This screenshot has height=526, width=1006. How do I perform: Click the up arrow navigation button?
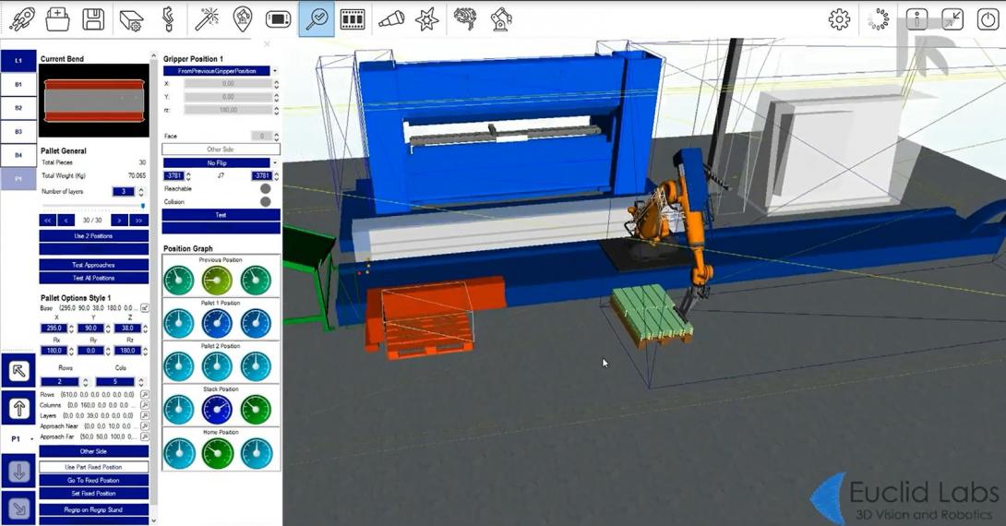(19, 407)
